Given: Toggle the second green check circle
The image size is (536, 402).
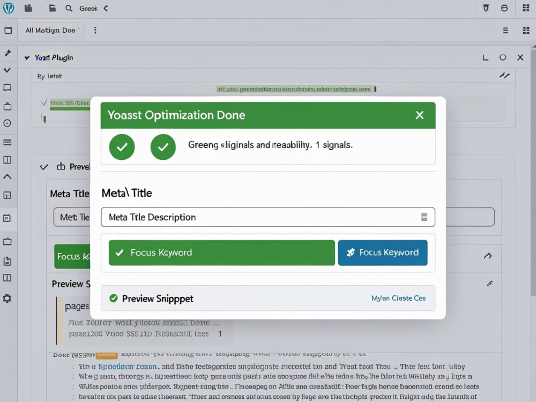Looking at the screenshot, I should coord(163,147).
